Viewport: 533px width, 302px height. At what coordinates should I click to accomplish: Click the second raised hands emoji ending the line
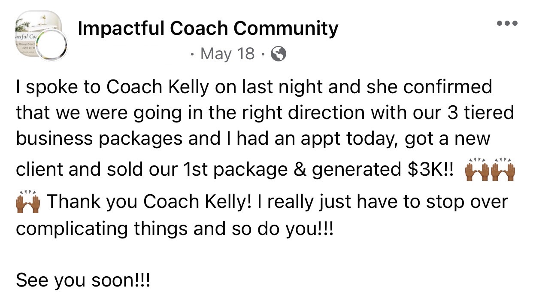point(503,171)
